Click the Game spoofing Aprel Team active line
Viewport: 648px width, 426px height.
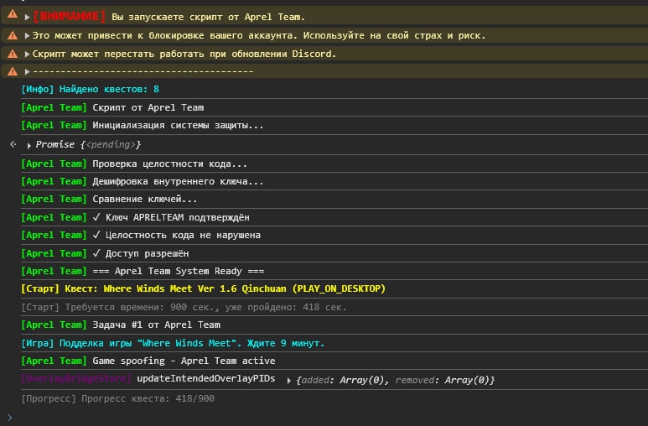148,361
